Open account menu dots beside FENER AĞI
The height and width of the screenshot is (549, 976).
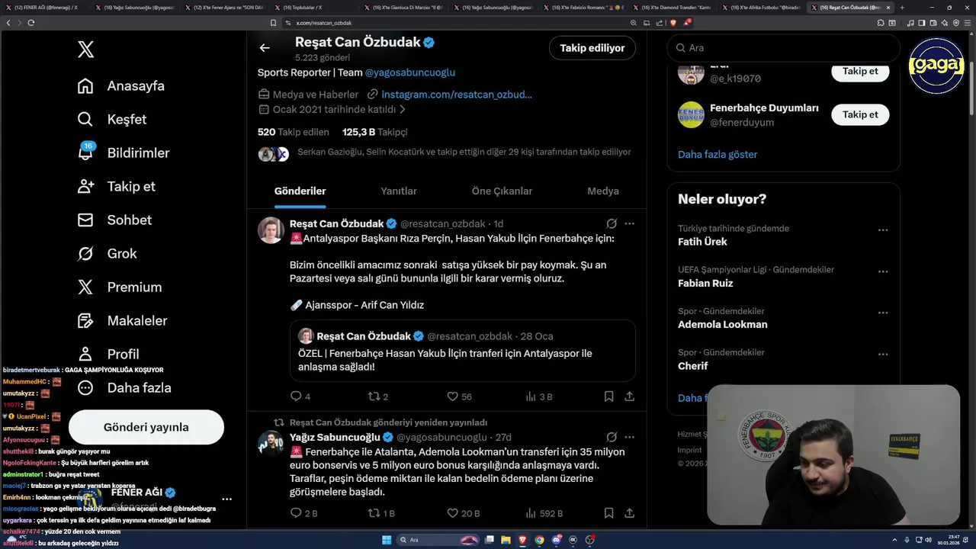coord(226,499)
